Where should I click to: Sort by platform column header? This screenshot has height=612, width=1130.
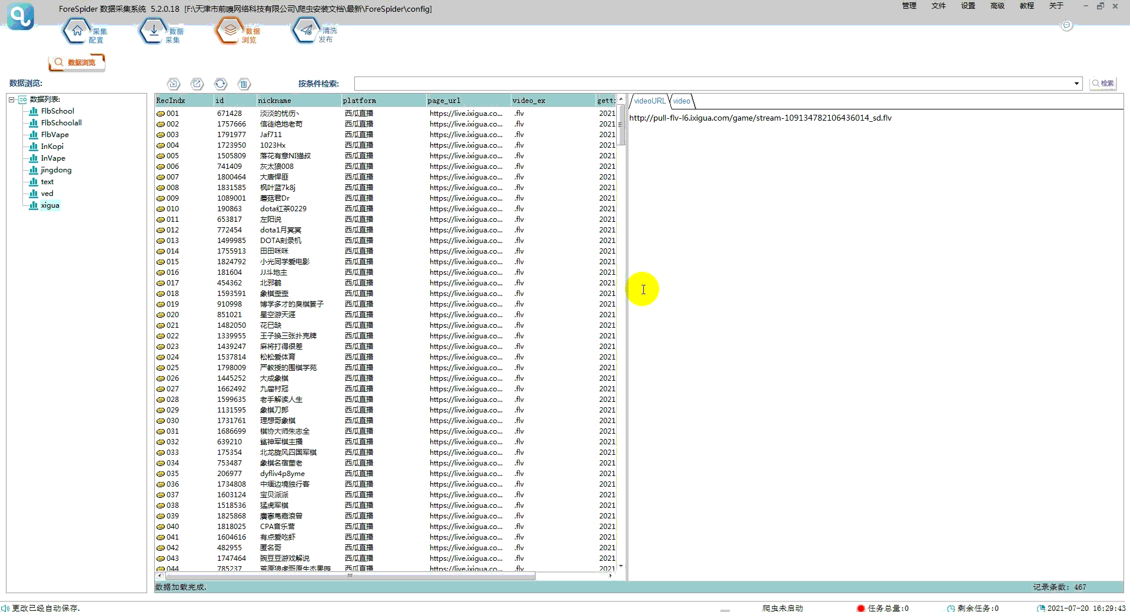click(384, 101)
